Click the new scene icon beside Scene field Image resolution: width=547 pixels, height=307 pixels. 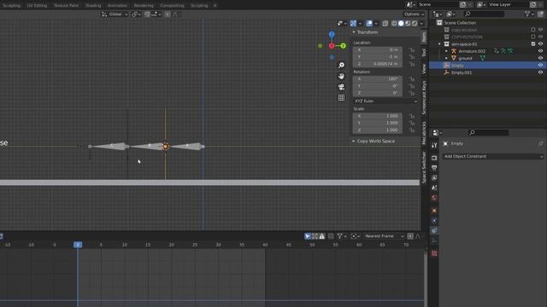tap(463, 4)
